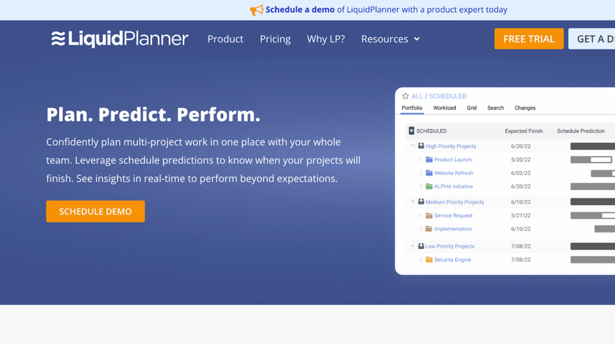Click the 5/20/22 date for Product Launch

click(521, 160)
